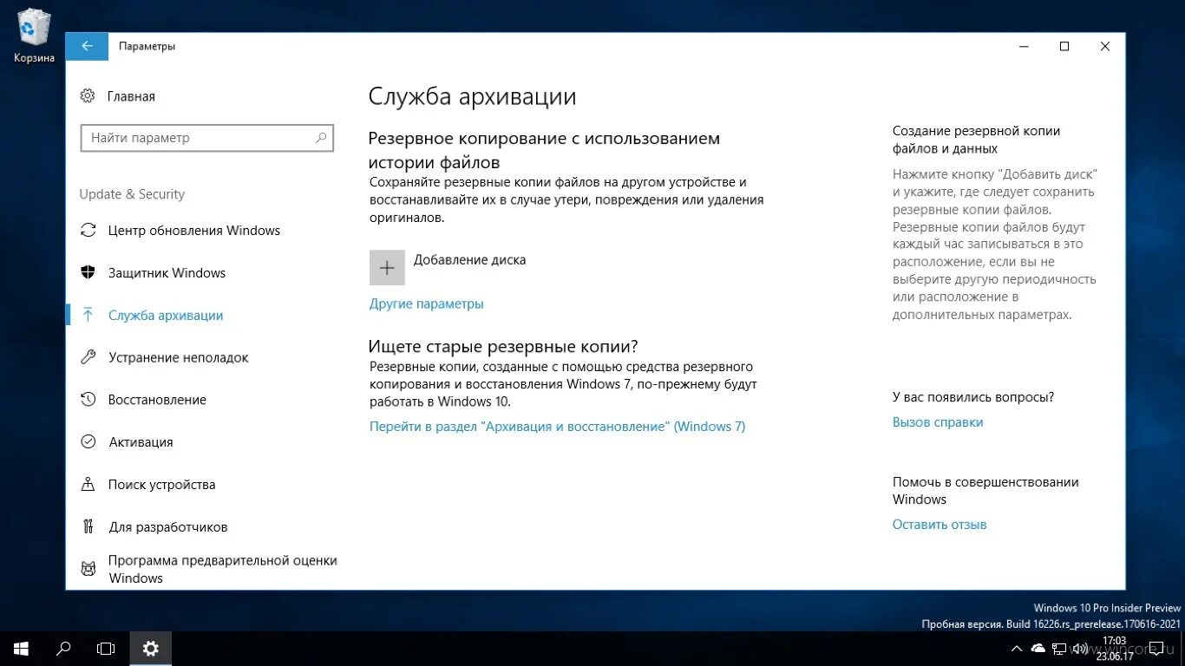
Task: Open taskbar search magnifier
Action: [x=63, y=648]
